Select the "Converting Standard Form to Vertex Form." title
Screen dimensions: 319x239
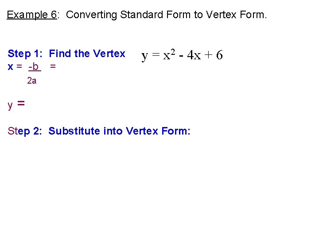tap(166, 15)
